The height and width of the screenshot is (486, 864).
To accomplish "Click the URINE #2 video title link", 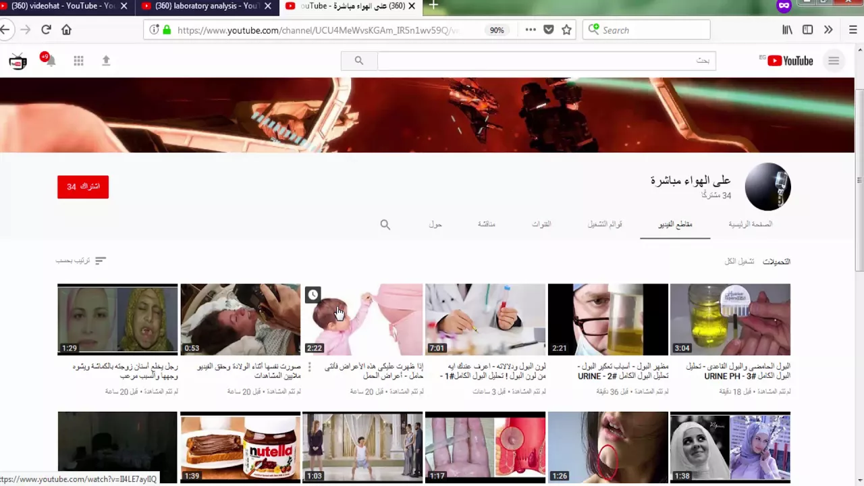I will tap(623, 371).
